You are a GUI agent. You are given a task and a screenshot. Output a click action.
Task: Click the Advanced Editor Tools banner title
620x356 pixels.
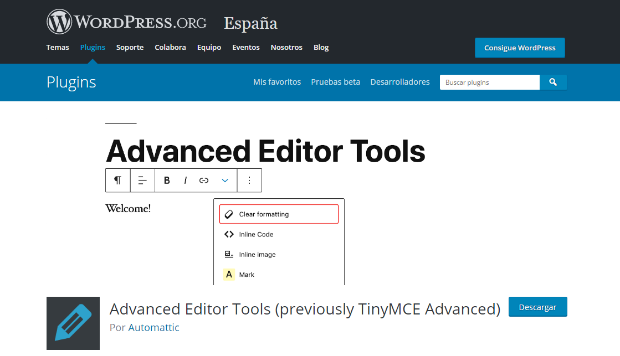265,151
